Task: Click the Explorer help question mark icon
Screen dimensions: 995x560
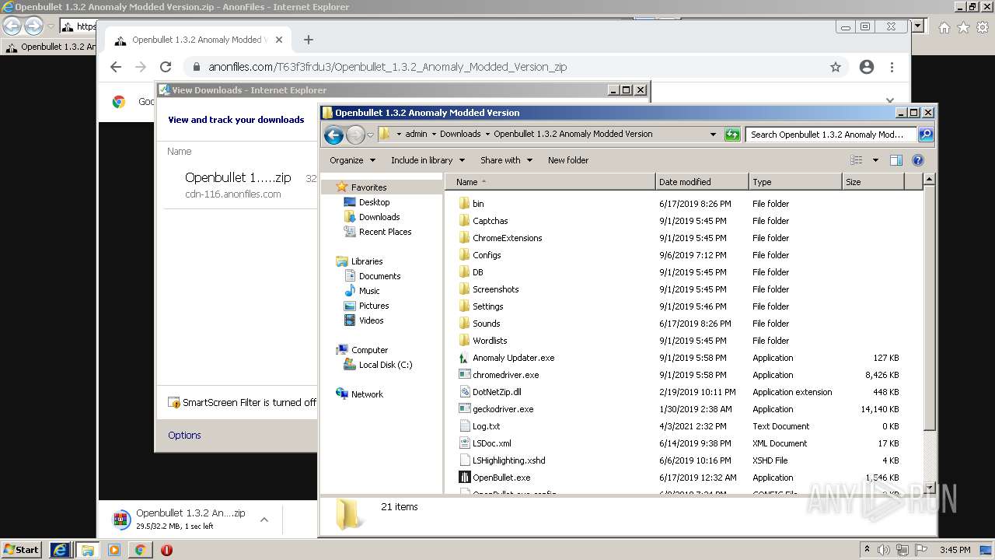Action: click(x=917, y=160)
